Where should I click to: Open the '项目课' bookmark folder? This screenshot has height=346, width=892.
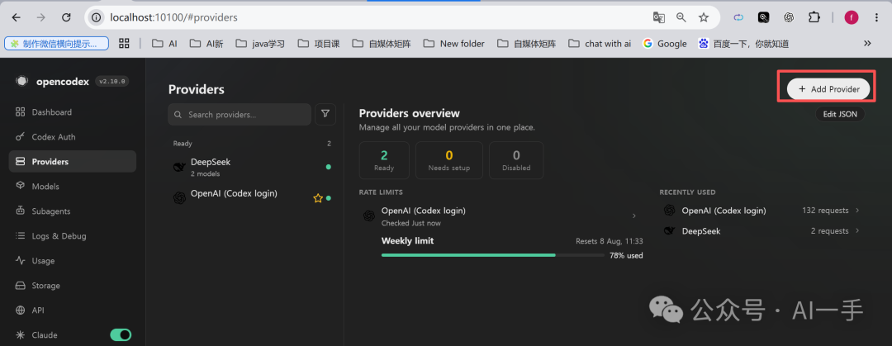(319, 43)
